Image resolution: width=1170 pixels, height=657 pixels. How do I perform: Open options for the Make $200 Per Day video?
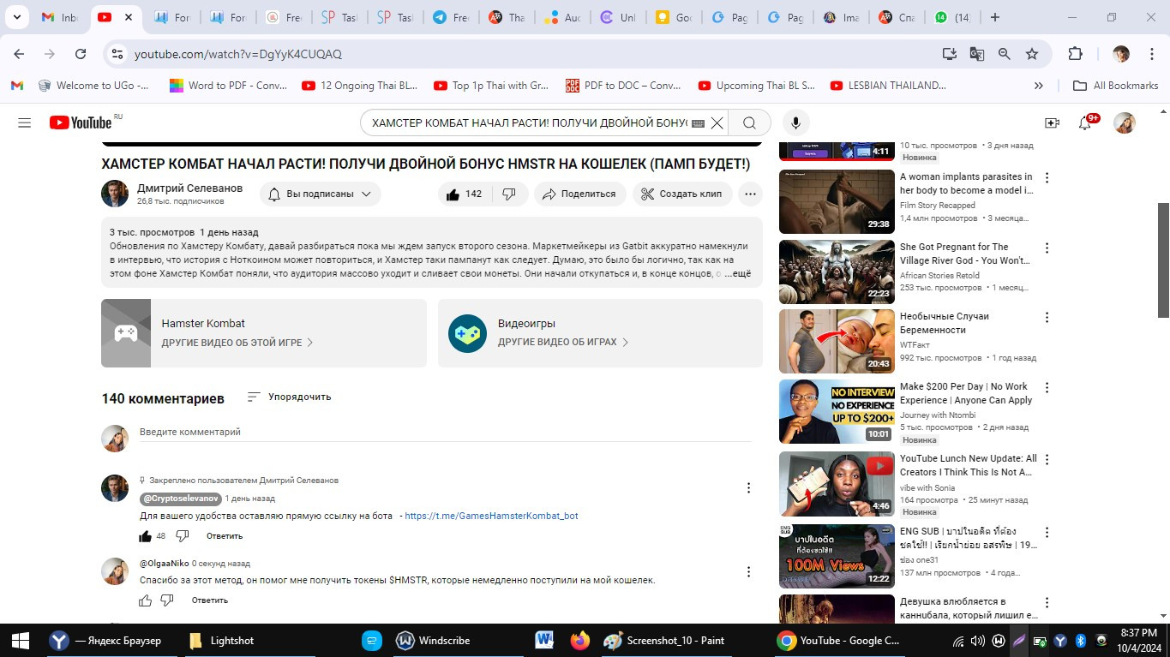pyautogui.click(x=1047, y=388)
